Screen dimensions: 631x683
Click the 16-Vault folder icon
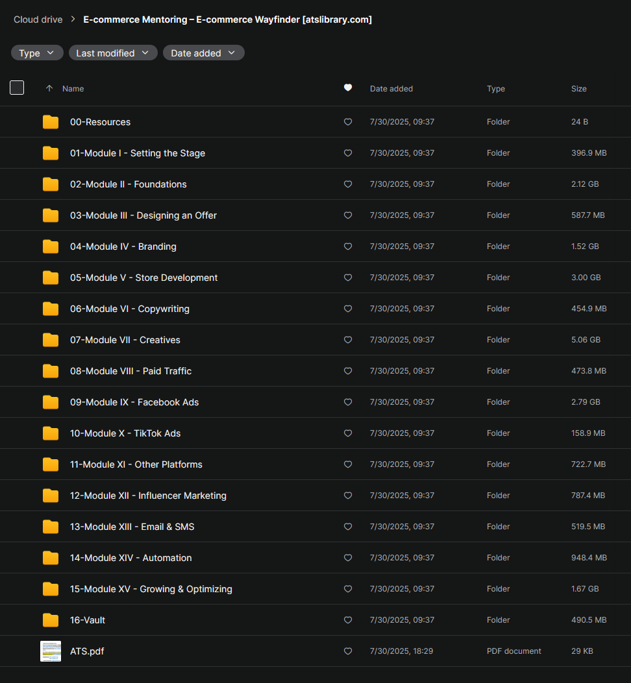pos(51,620)
